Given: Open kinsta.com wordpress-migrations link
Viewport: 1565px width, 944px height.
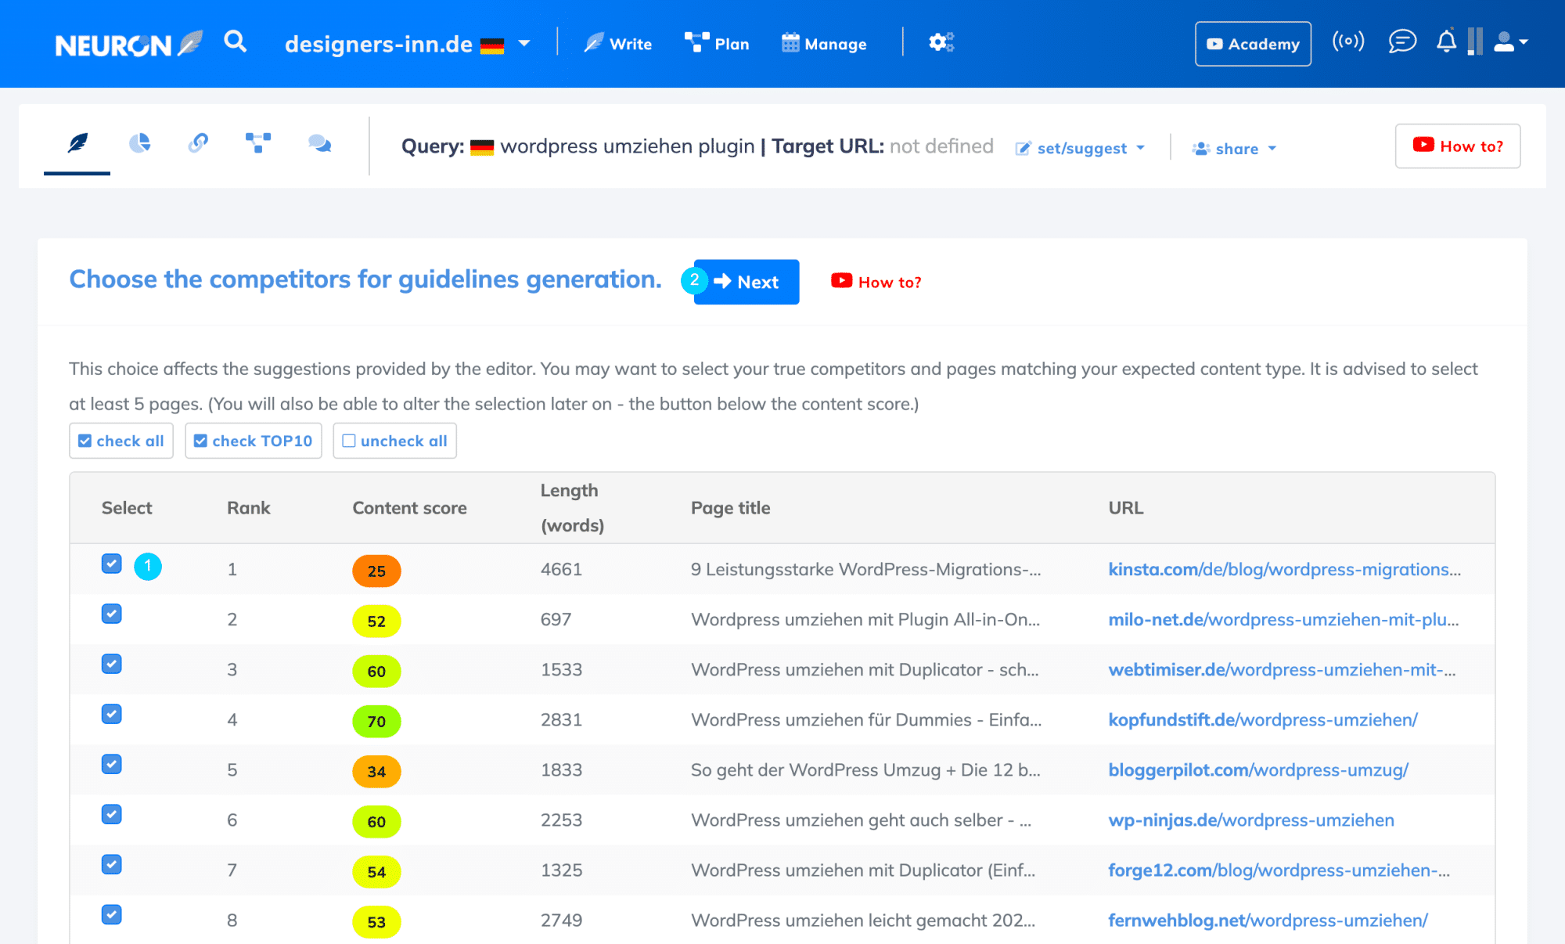Looking at the screenshot, I should coord(1284,569).
